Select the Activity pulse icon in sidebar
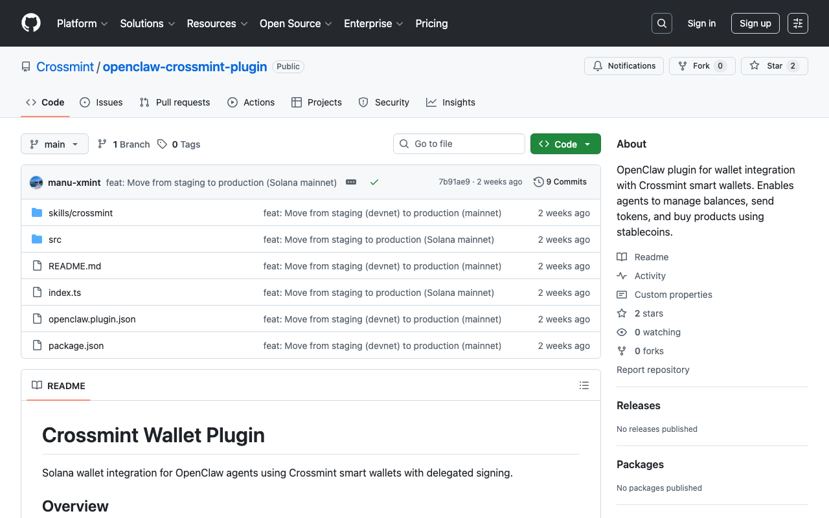This screenshot has width=829, height=518. click(621, 275)
